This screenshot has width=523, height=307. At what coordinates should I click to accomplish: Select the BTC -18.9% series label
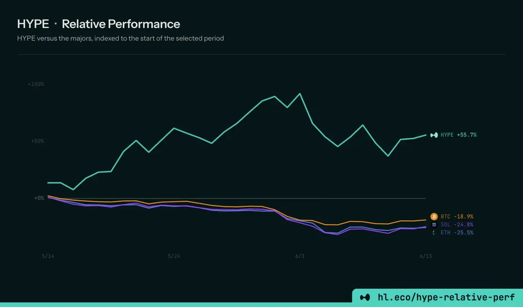pyautogui.click(x=457, y=216)
